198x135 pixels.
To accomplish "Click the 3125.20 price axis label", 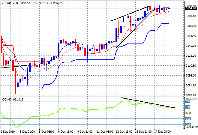I will [x=191, y=56].
